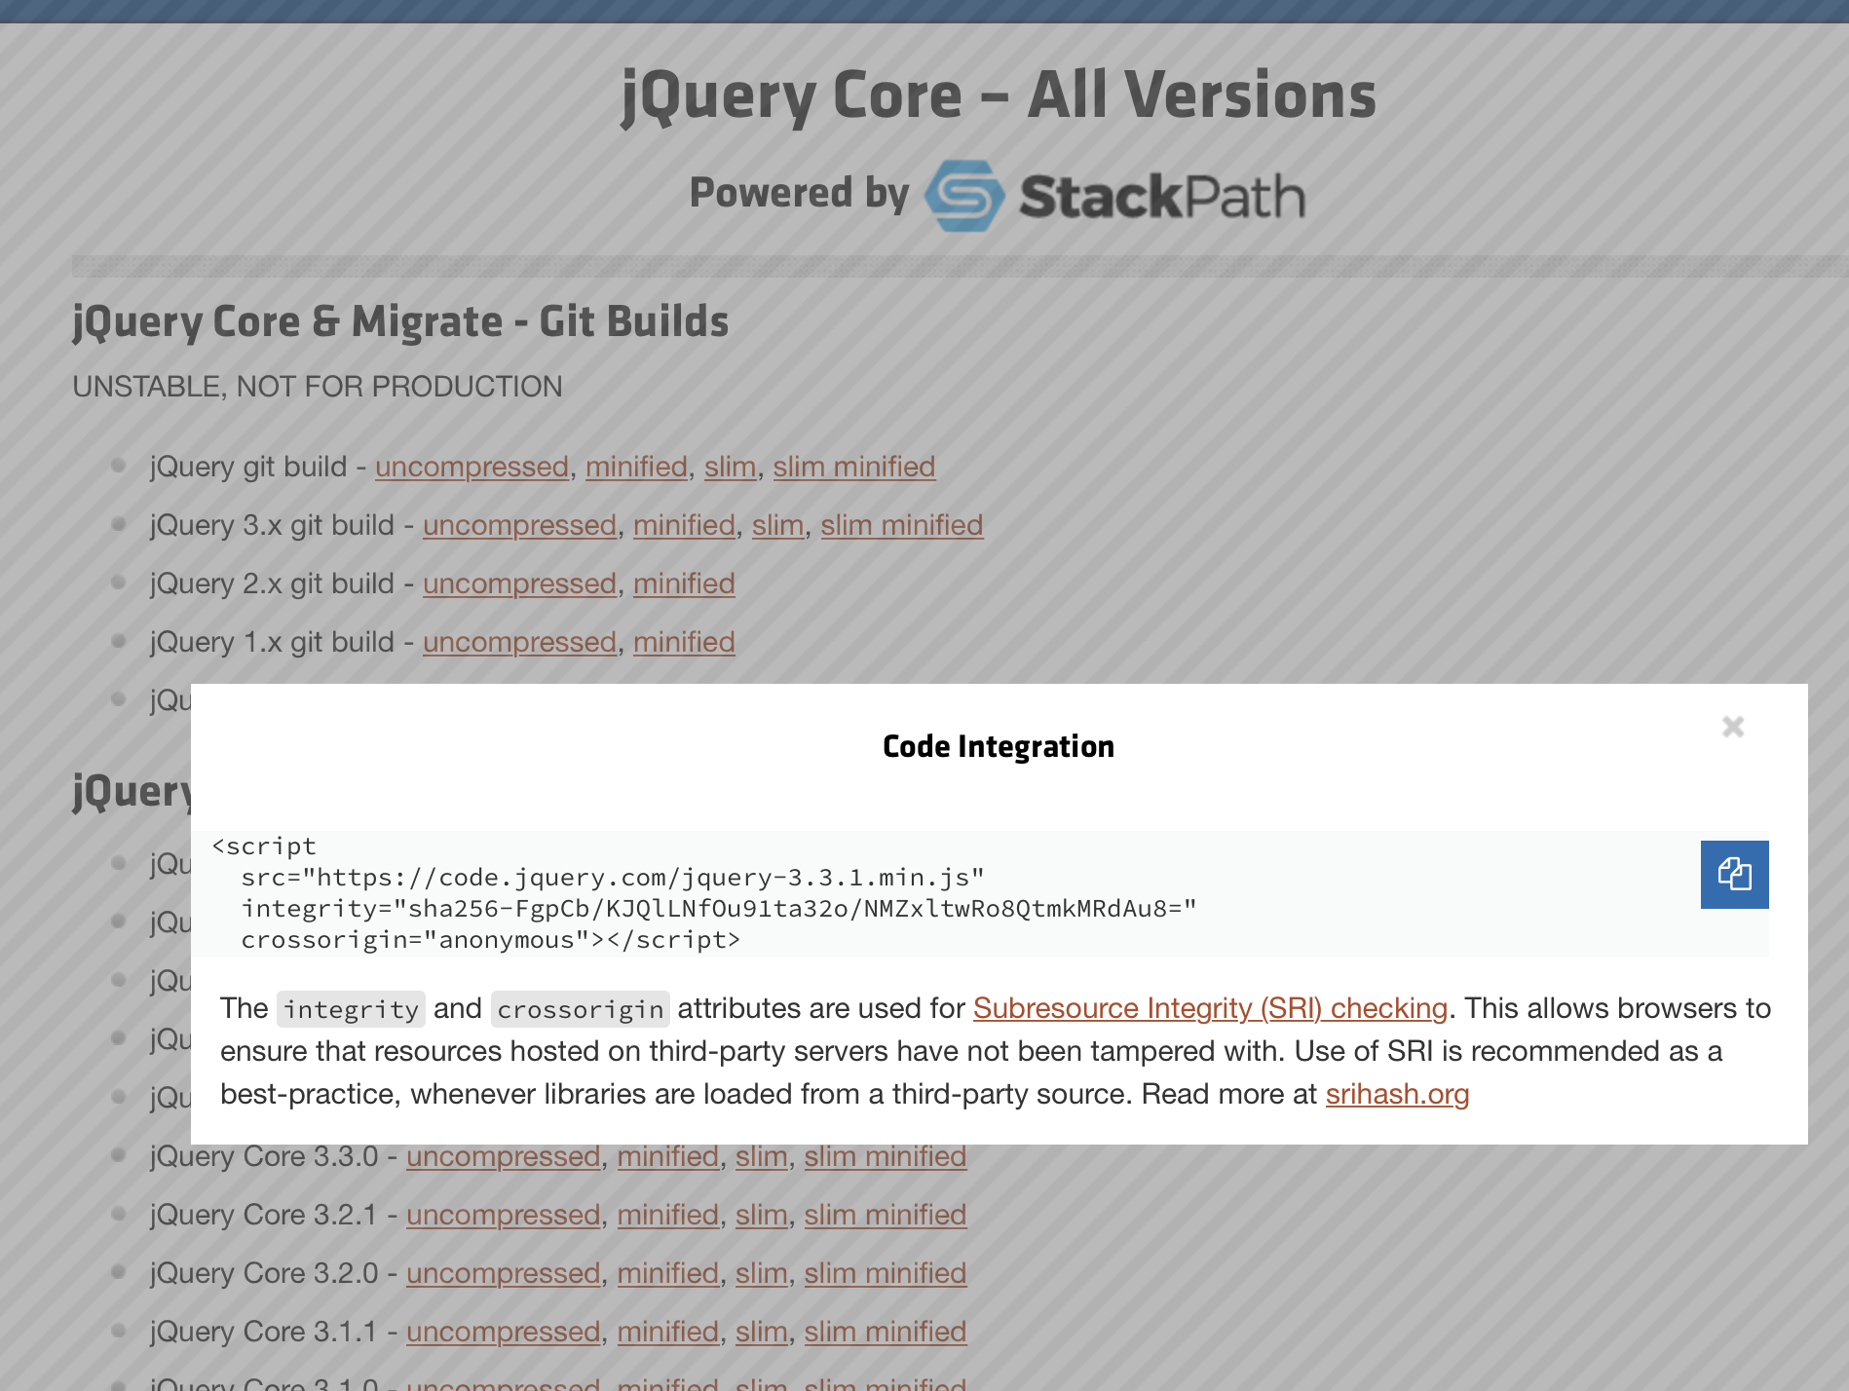Click the integrity sha256 hash line
This screenshot has width=1849, height=1391.
[x=719, y=909]
